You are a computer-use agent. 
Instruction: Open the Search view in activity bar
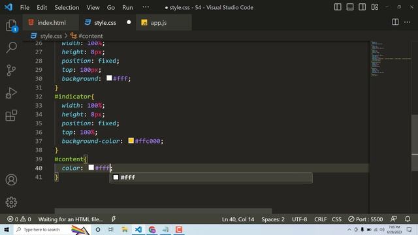(x=11, y=48)
